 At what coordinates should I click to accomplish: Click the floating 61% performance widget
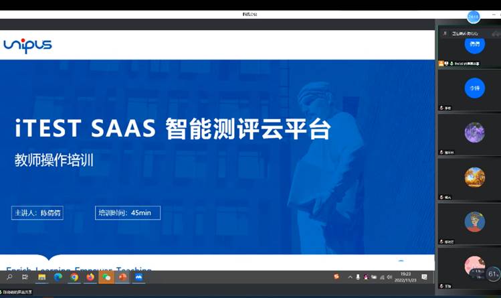click(x=494, y=274)
